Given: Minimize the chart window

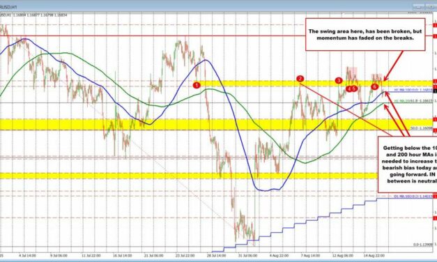Looking at the screenshot, I should coord(419,7).
